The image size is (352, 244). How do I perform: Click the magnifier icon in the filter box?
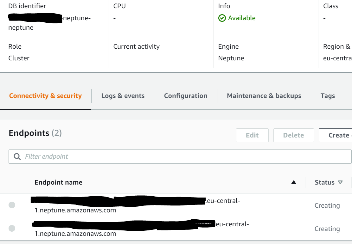(x=17, y=156)
